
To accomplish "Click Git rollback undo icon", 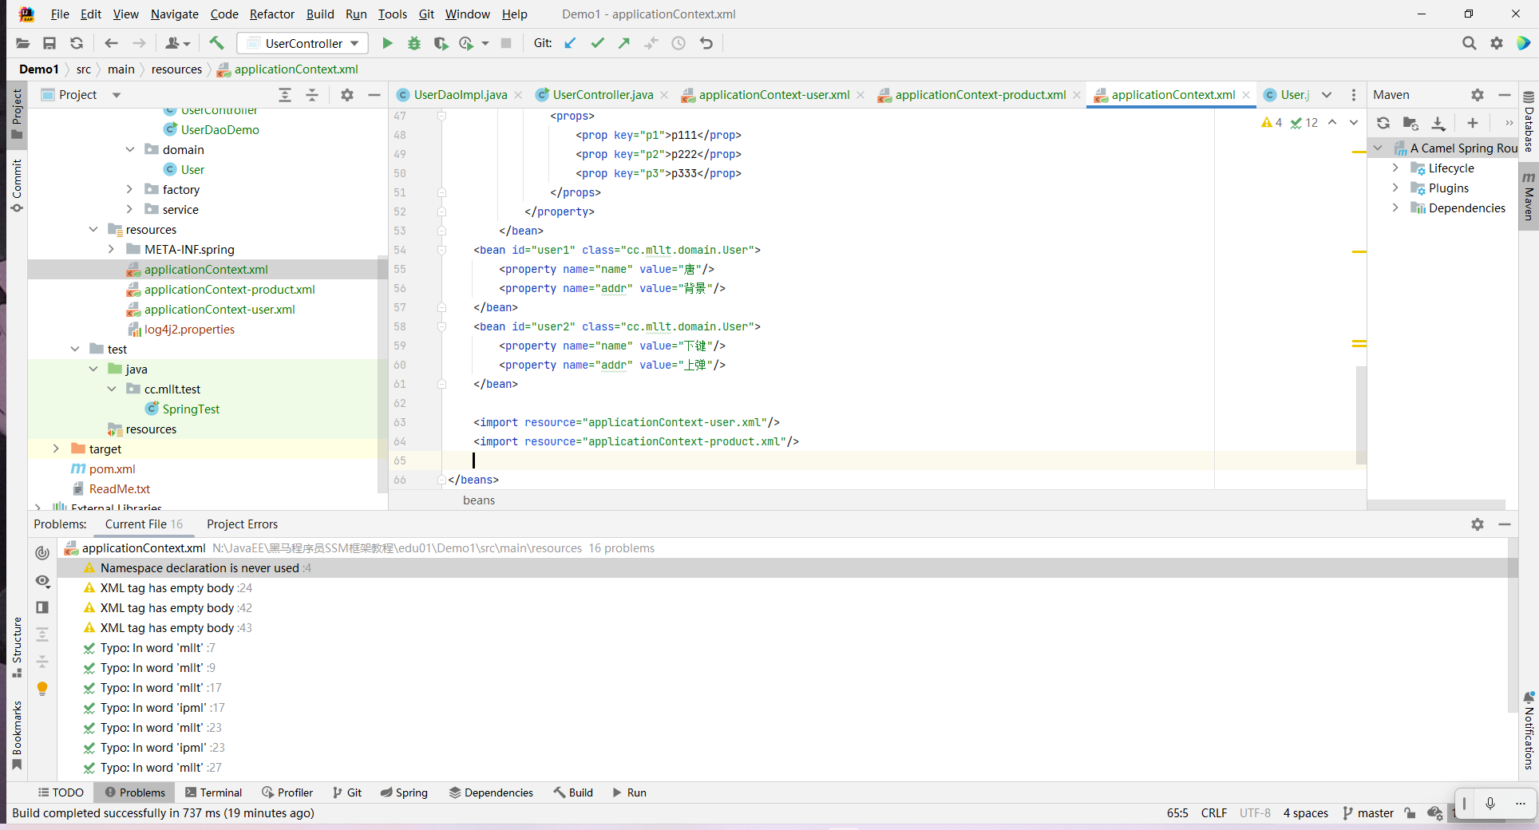I will pos(706,43).
